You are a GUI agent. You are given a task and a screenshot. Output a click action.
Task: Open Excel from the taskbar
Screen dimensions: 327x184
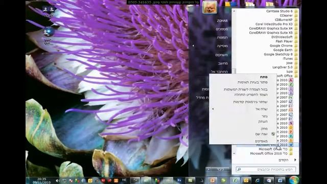point(235,180)
